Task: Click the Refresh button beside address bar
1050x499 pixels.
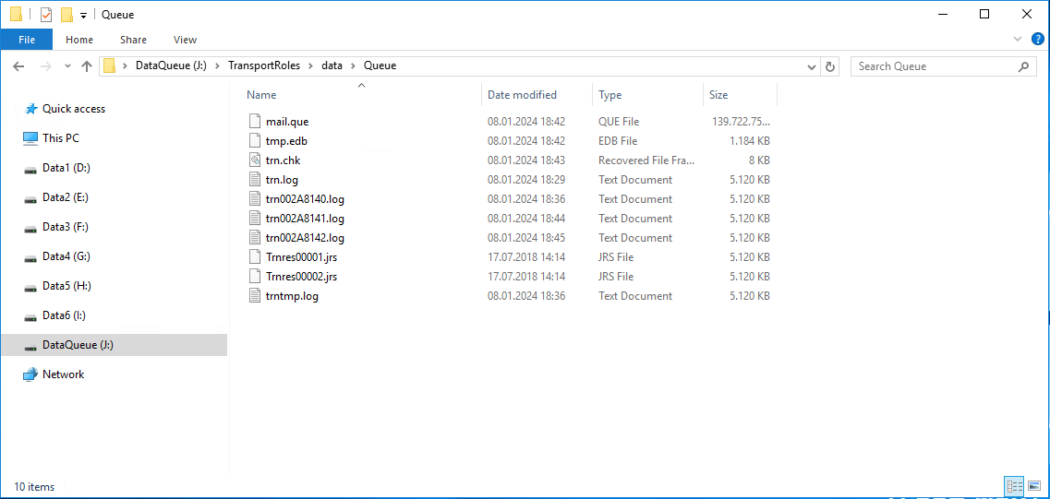Action: (x=830, y=66)
